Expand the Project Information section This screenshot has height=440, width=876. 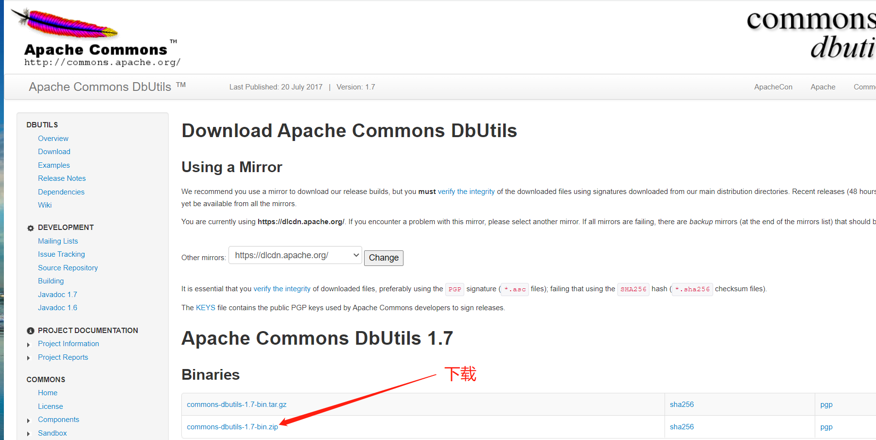[x=29, y=344]
